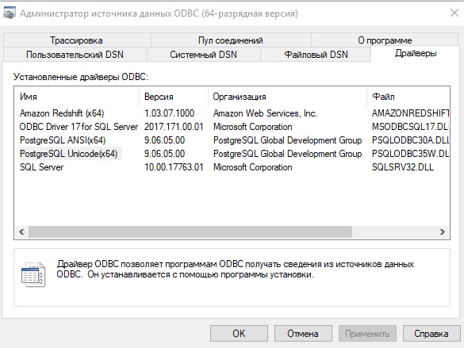Screen dimensions: 464x348
Task: Click the OK button
Action: point(239,334)
